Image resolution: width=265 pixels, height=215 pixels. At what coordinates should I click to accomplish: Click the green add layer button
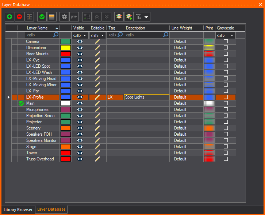point(9,17)
